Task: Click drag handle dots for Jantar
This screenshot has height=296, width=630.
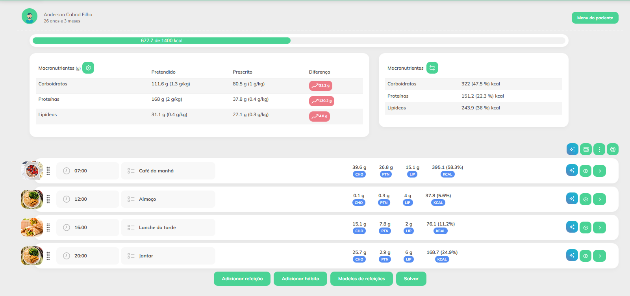Action: 48,256
